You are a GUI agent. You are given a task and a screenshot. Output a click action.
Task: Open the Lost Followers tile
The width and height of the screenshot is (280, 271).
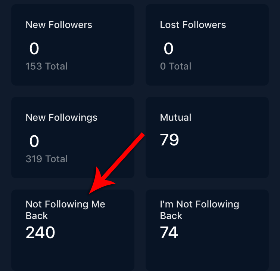207,45
